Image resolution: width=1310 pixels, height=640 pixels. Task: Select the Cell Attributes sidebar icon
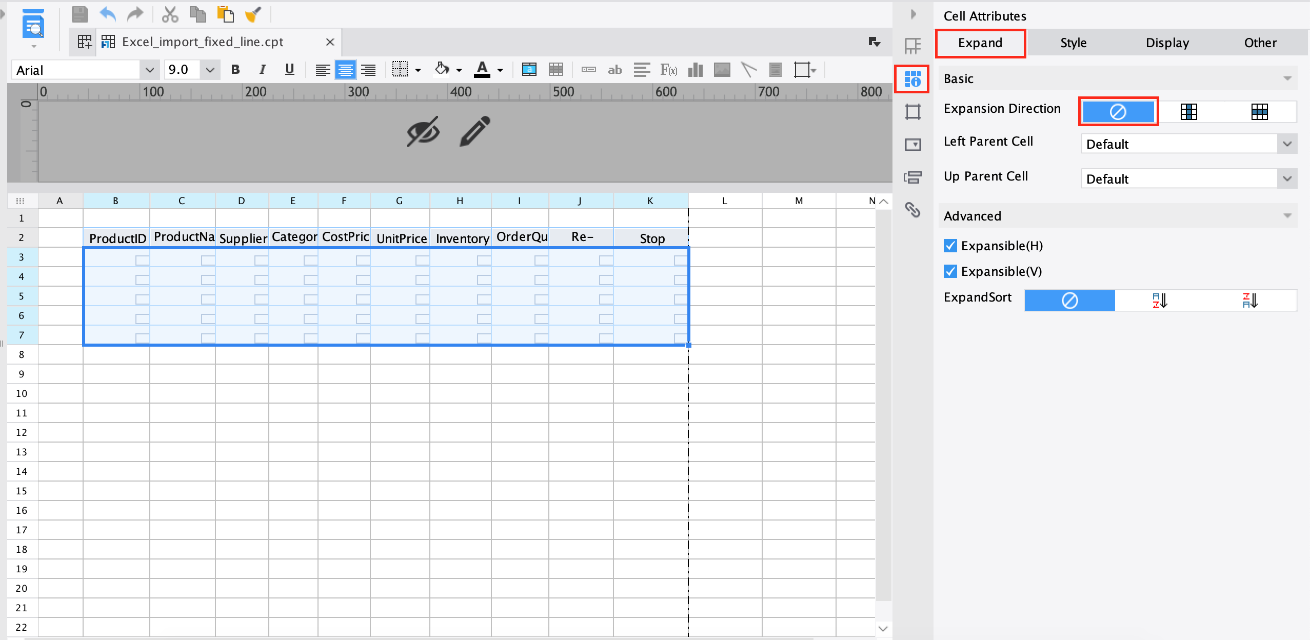pos(913,79)
